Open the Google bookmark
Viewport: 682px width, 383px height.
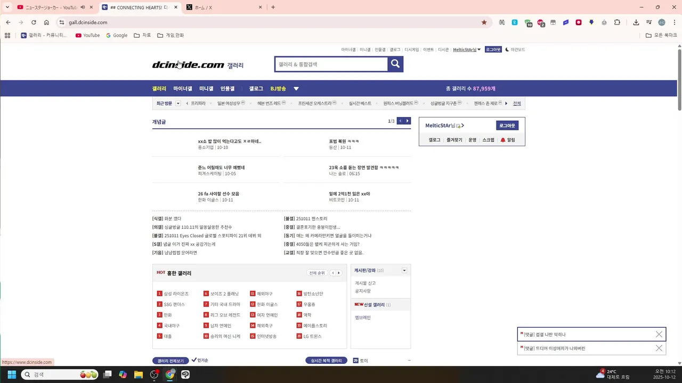click(x=117, y=36)
